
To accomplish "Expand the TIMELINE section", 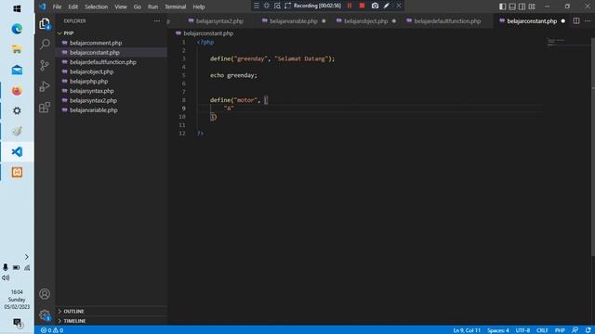I will coord(74,321).
